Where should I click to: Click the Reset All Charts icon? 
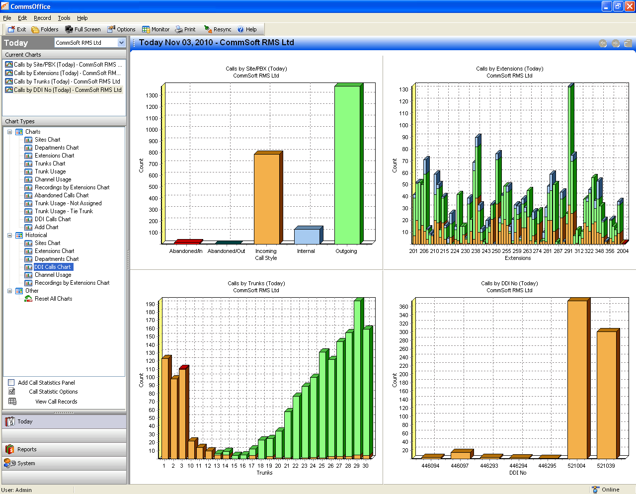click(28, 299)
